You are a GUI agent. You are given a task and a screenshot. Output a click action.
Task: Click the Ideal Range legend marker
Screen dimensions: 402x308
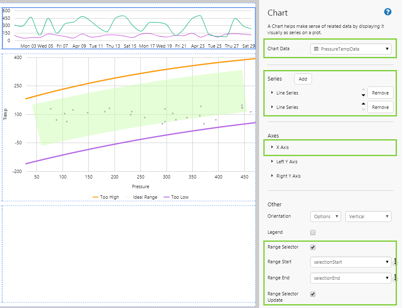[128, 197]
